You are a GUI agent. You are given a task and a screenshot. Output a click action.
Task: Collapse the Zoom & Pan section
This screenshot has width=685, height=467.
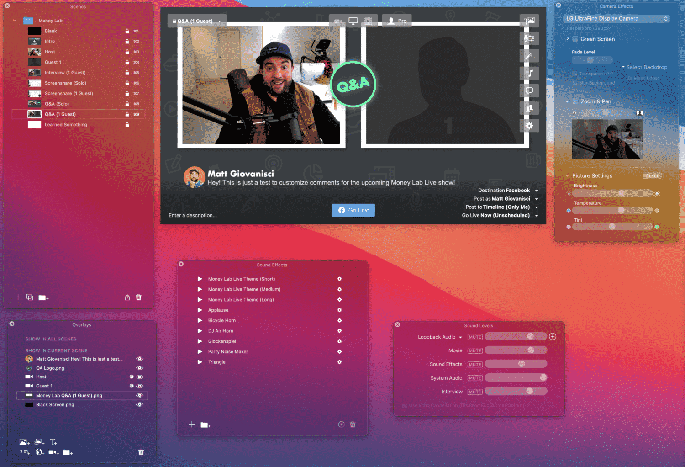568,101
